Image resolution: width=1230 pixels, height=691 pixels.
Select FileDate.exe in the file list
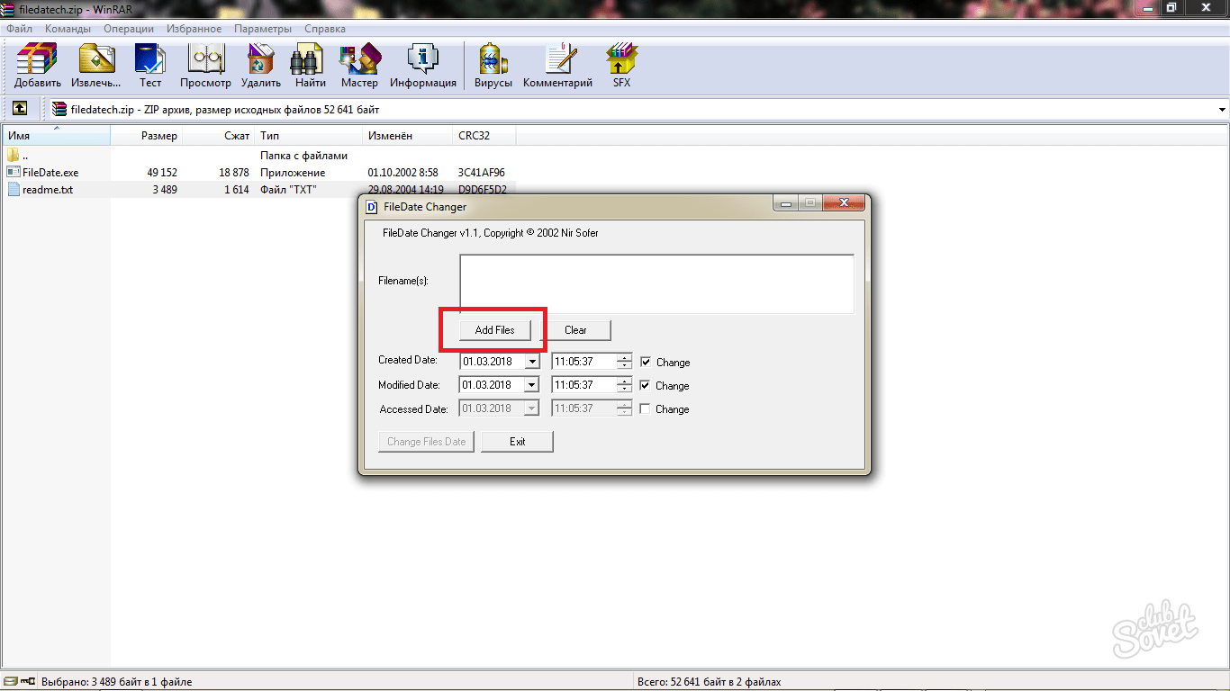coord(50,172)
